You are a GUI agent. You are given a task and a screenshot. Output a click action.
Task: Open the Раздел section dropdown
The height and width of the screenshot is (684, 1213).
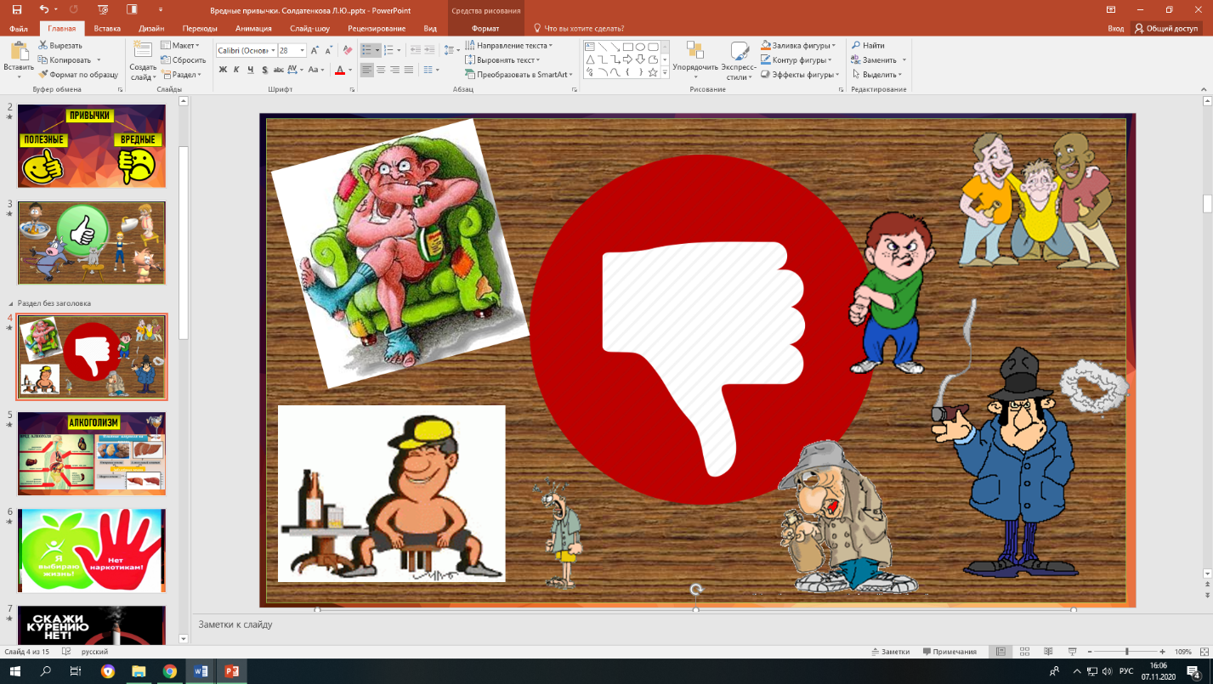tap(180, 75)
